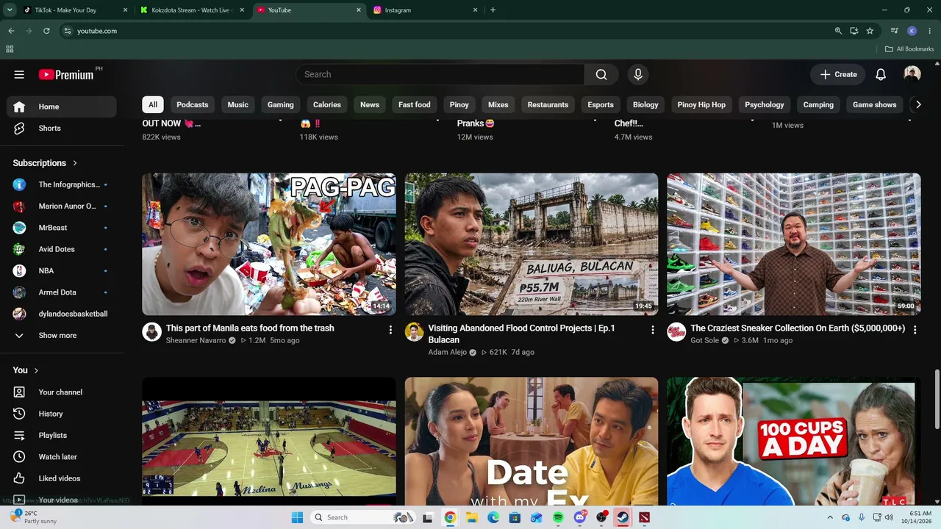Screen dimensions: 941x529
Task: Open the notifications bell
Action: tap(881, 74)
